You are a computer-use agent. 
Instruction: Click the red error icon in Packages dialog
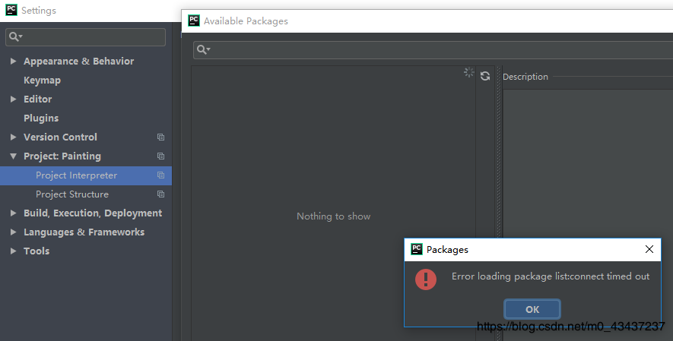pyautogui.click(x=426, y=279)
